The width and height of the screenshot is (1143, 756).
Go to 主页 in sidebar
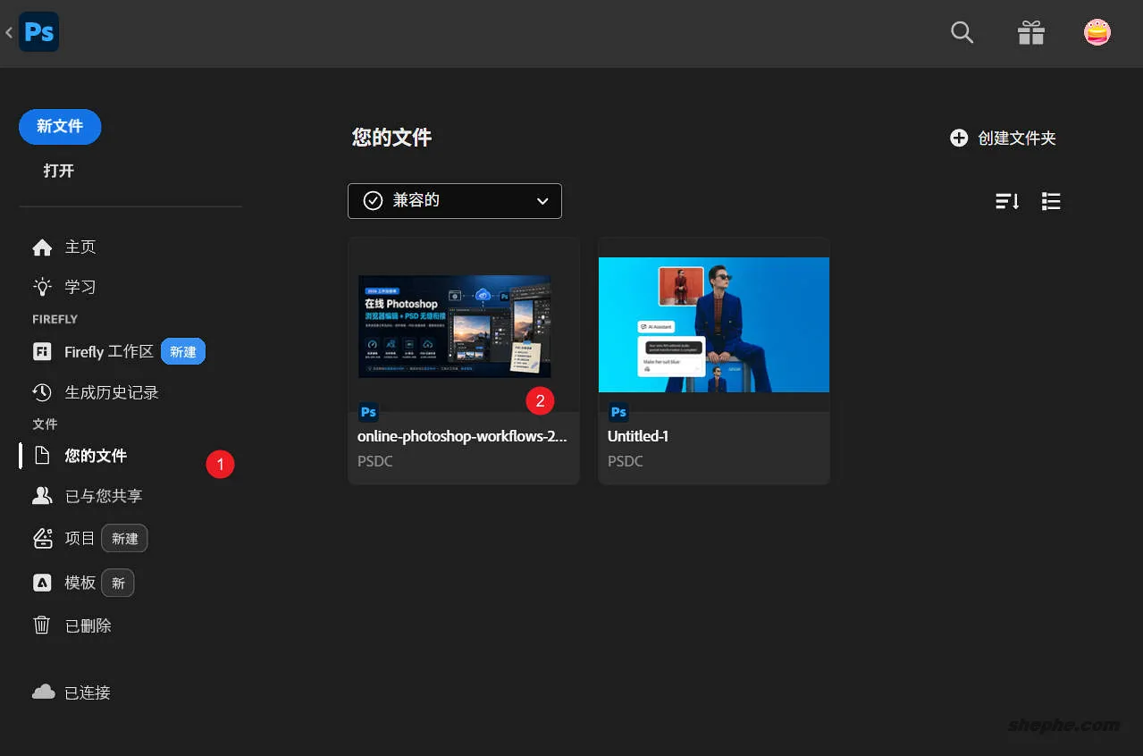tap(80, 247)
